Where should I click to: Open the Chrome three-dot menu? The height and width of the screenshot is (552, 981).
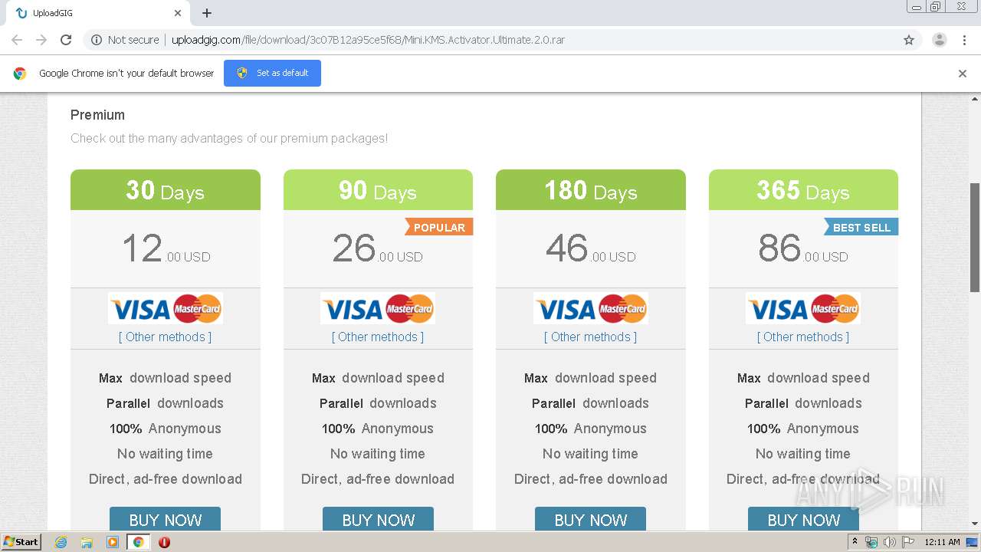click(965, 40)
